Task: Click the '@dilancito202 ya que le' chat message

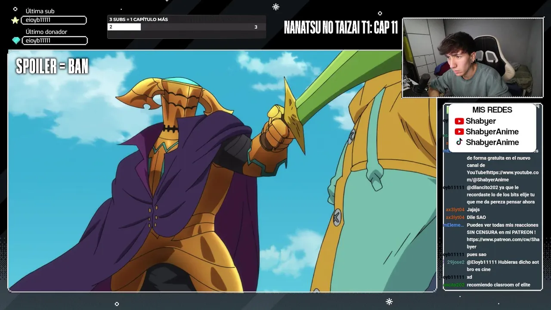Action: click(x=501, y=195)
